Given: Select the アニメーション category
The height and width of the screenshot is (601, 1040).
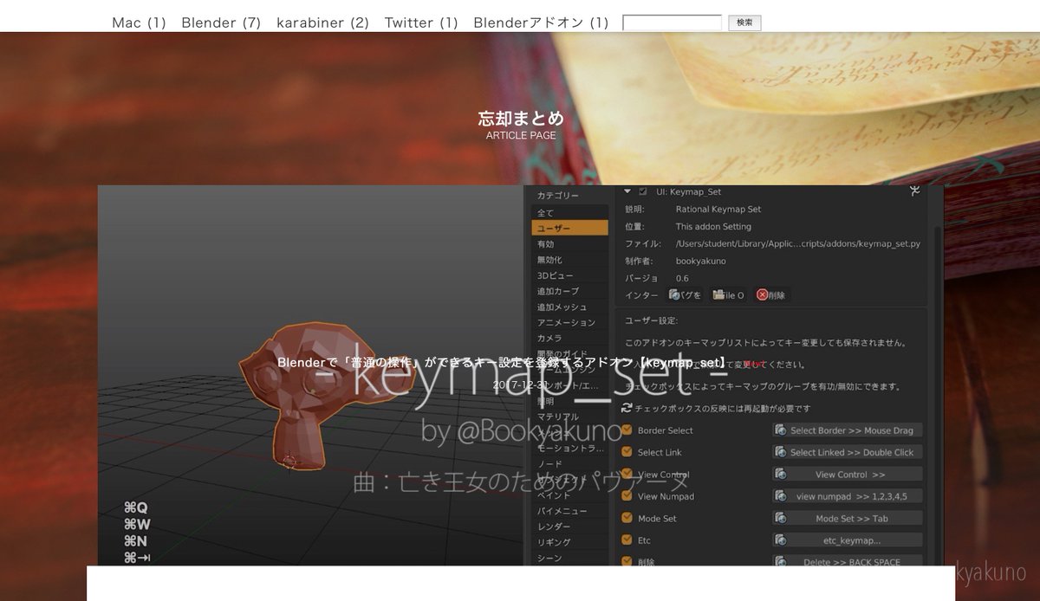Looking at the screenshot, I should pyautogui.click(x=569, y=322).
